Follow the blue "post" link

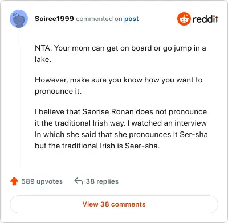[132, 19]
